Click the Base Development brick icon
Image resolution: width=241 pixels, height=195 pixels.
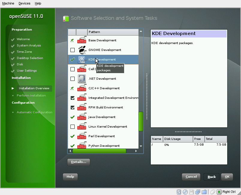(x=82, y=40)
